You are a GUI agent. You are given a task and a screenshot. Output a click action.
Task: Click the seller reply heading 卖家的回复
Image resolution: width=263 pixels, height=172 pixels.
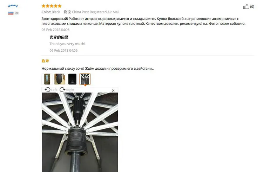[59, 37]
